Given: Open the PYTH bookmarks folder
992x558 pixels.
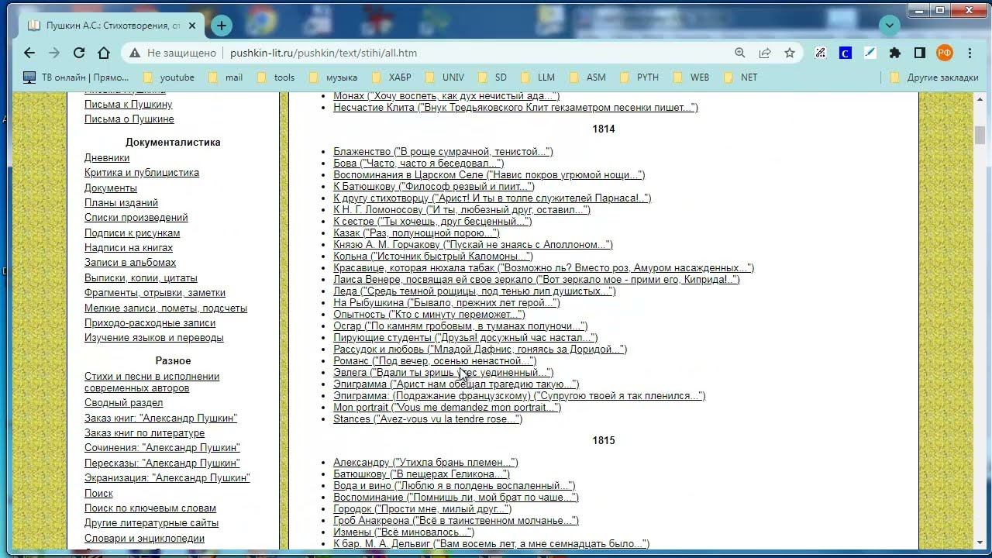Looking at the screenshot, I should tap(639, 77).
